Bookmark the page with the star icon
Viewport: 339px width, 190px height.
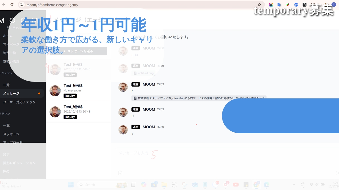(259, 5)
